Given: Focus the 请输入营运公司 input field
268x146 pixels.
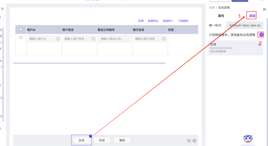Looking at the screenshot, I should click(115, 39).
